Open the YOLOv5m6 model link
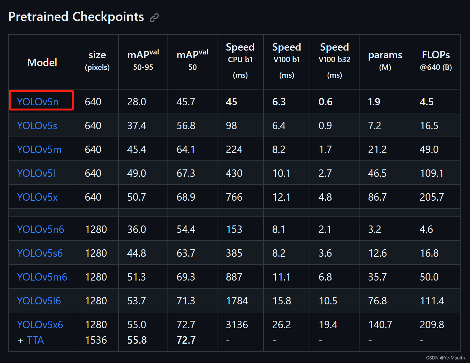This screenshot has width=470, height=363. click(x=42, y=277)
